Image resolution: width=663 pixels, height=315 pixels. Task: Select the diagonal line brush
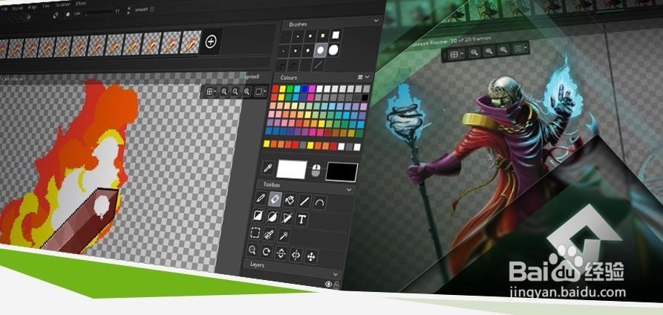pos(319,65)
